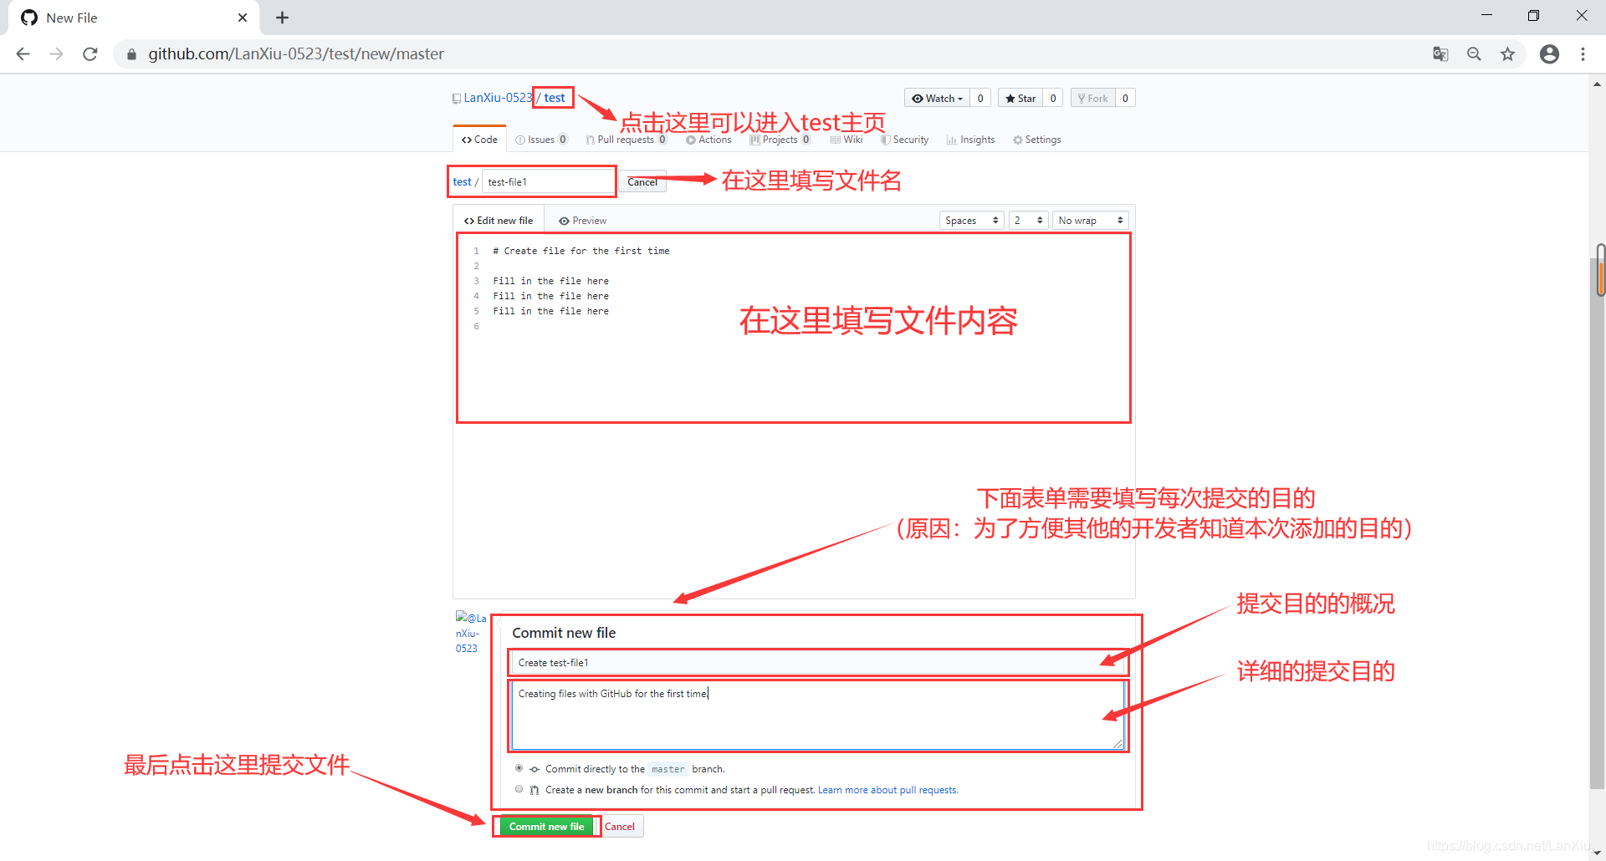
Task: Open the Chrome profile avatar
Action: [1549, 53]
